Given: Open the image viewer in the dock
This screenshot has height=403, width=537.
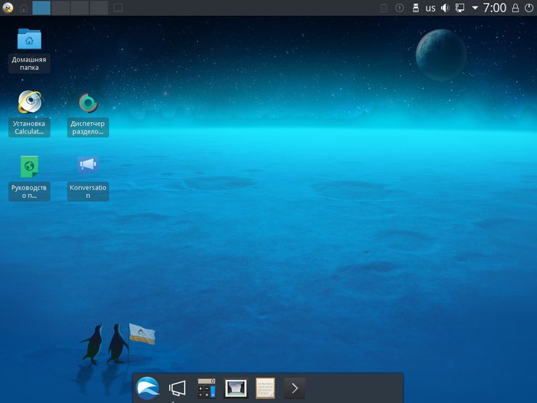Looking at the screenshot, I should (x=236, y=388).
